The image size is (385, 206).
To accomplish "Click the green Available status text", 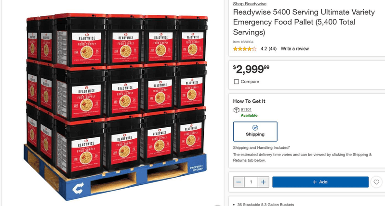I will tap(249, 115).
